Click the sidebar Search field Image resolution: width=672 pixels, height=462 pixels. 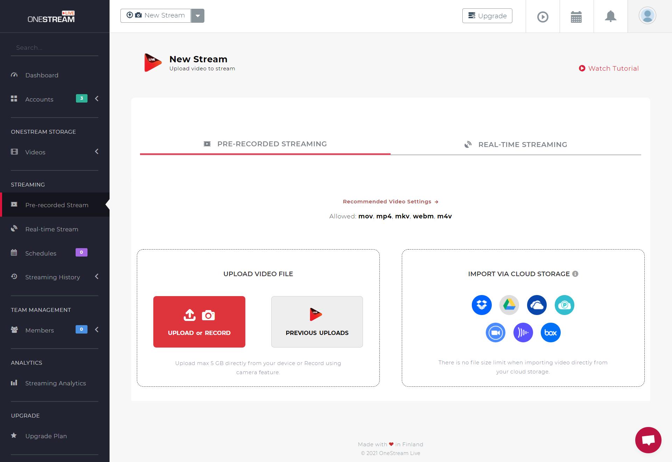coord(54,48)
